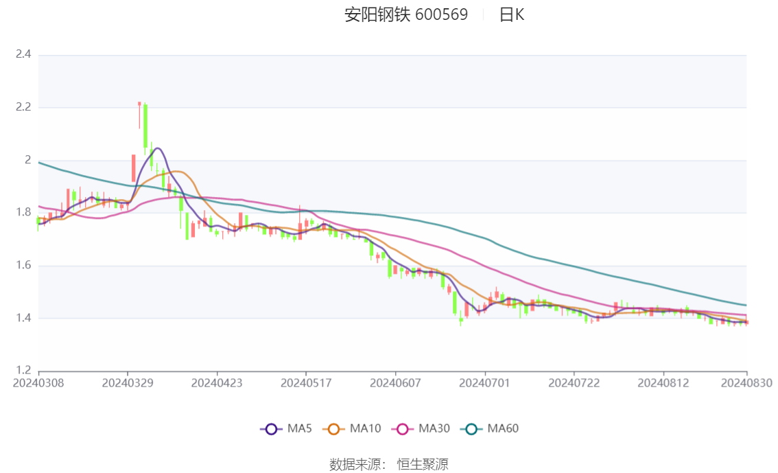Click the 20240329 x-axis date label
The width and height of the screenshot is (778, 473).
tap(128, 383)
